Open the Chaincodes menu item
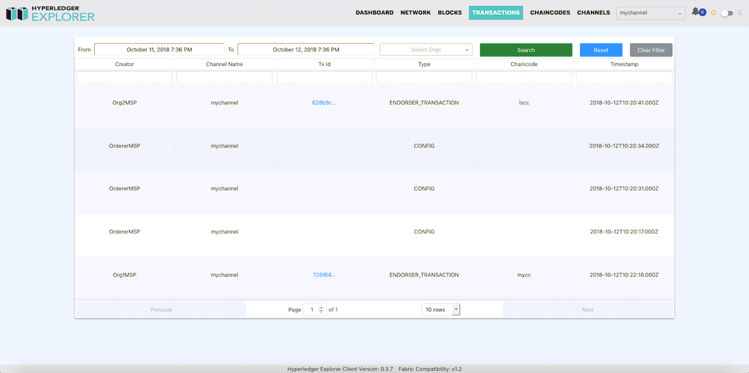Screen dimensions: 749x373 [x=550, y=12]
